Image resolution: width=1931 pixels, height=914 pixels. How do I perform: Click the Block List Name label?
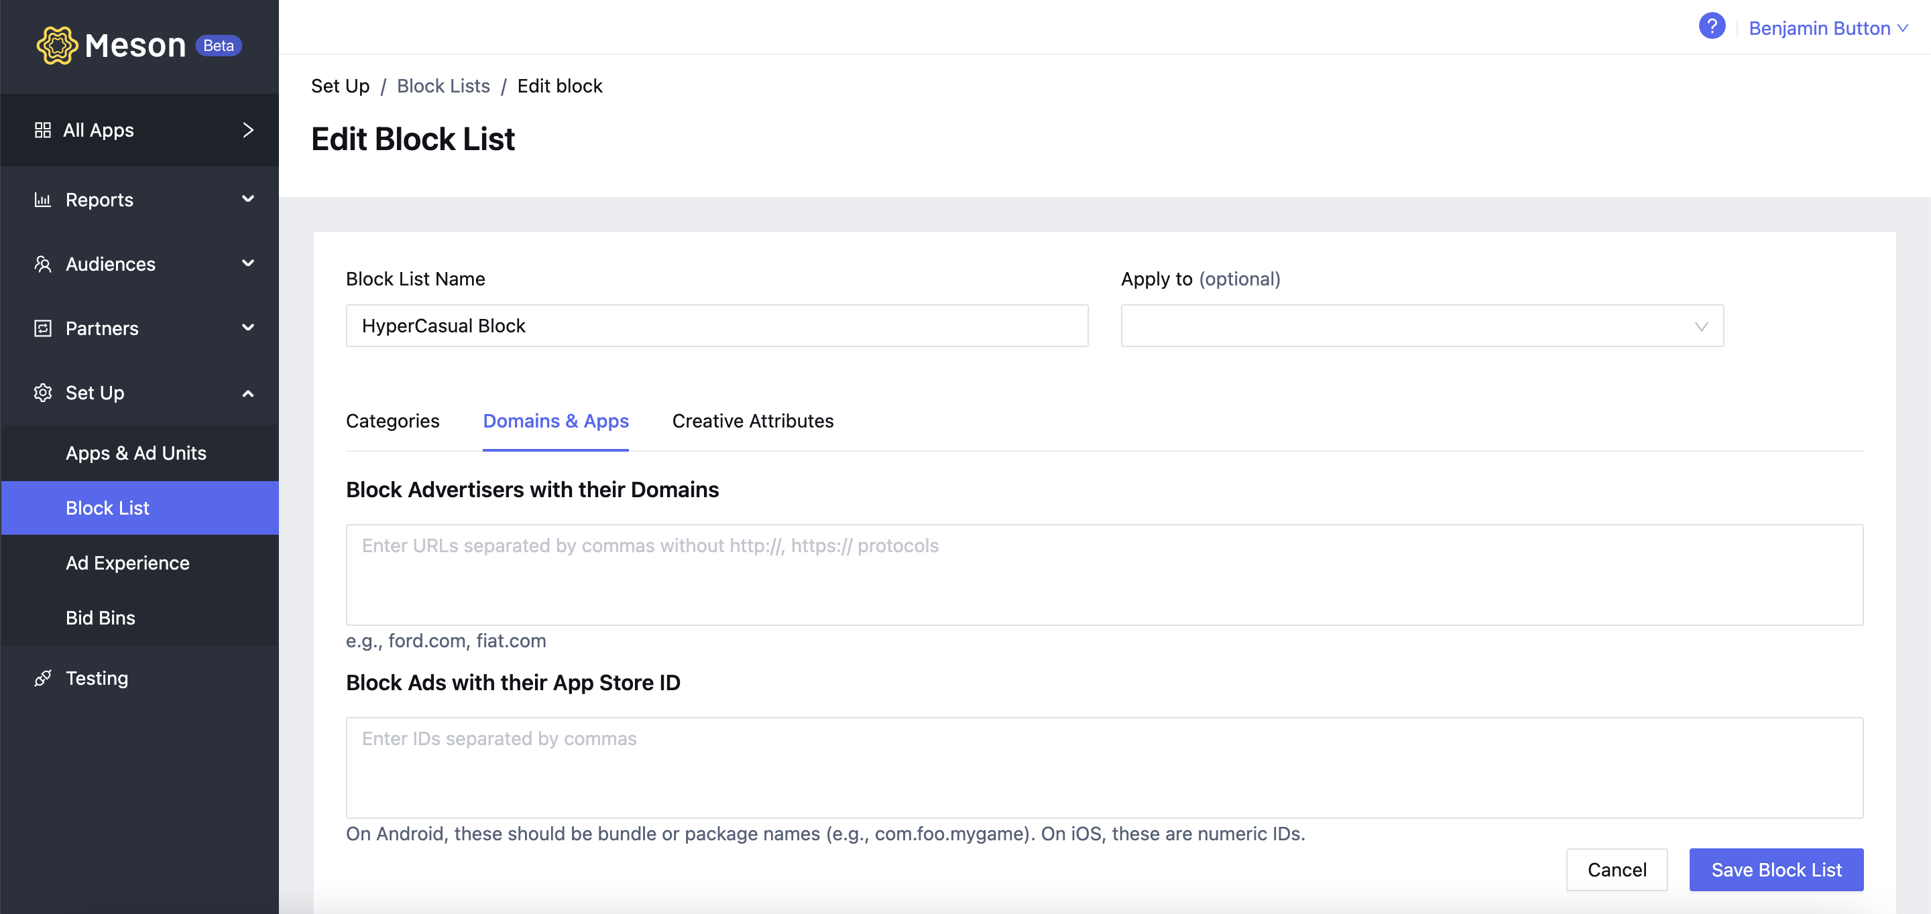[415, 279]
